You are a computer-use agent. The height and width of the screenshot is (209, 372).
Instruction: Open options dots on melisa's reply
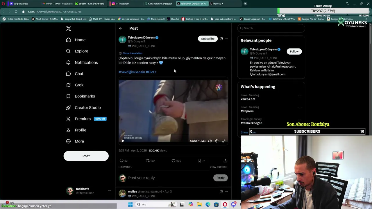226,192
